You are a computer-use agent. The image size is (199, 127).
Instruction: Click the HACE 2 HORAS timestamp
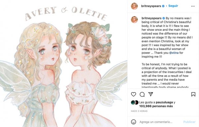coord(139,111)
